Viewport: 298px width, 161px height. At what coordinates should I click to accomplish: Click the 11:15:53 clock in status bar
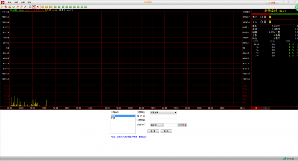[x=291, y=159]
